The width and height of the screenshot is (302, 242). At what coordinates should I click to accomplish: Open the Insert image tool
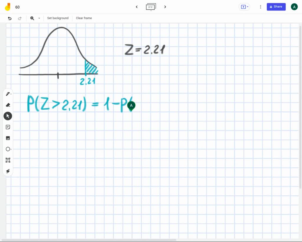[x=8, y=138]
